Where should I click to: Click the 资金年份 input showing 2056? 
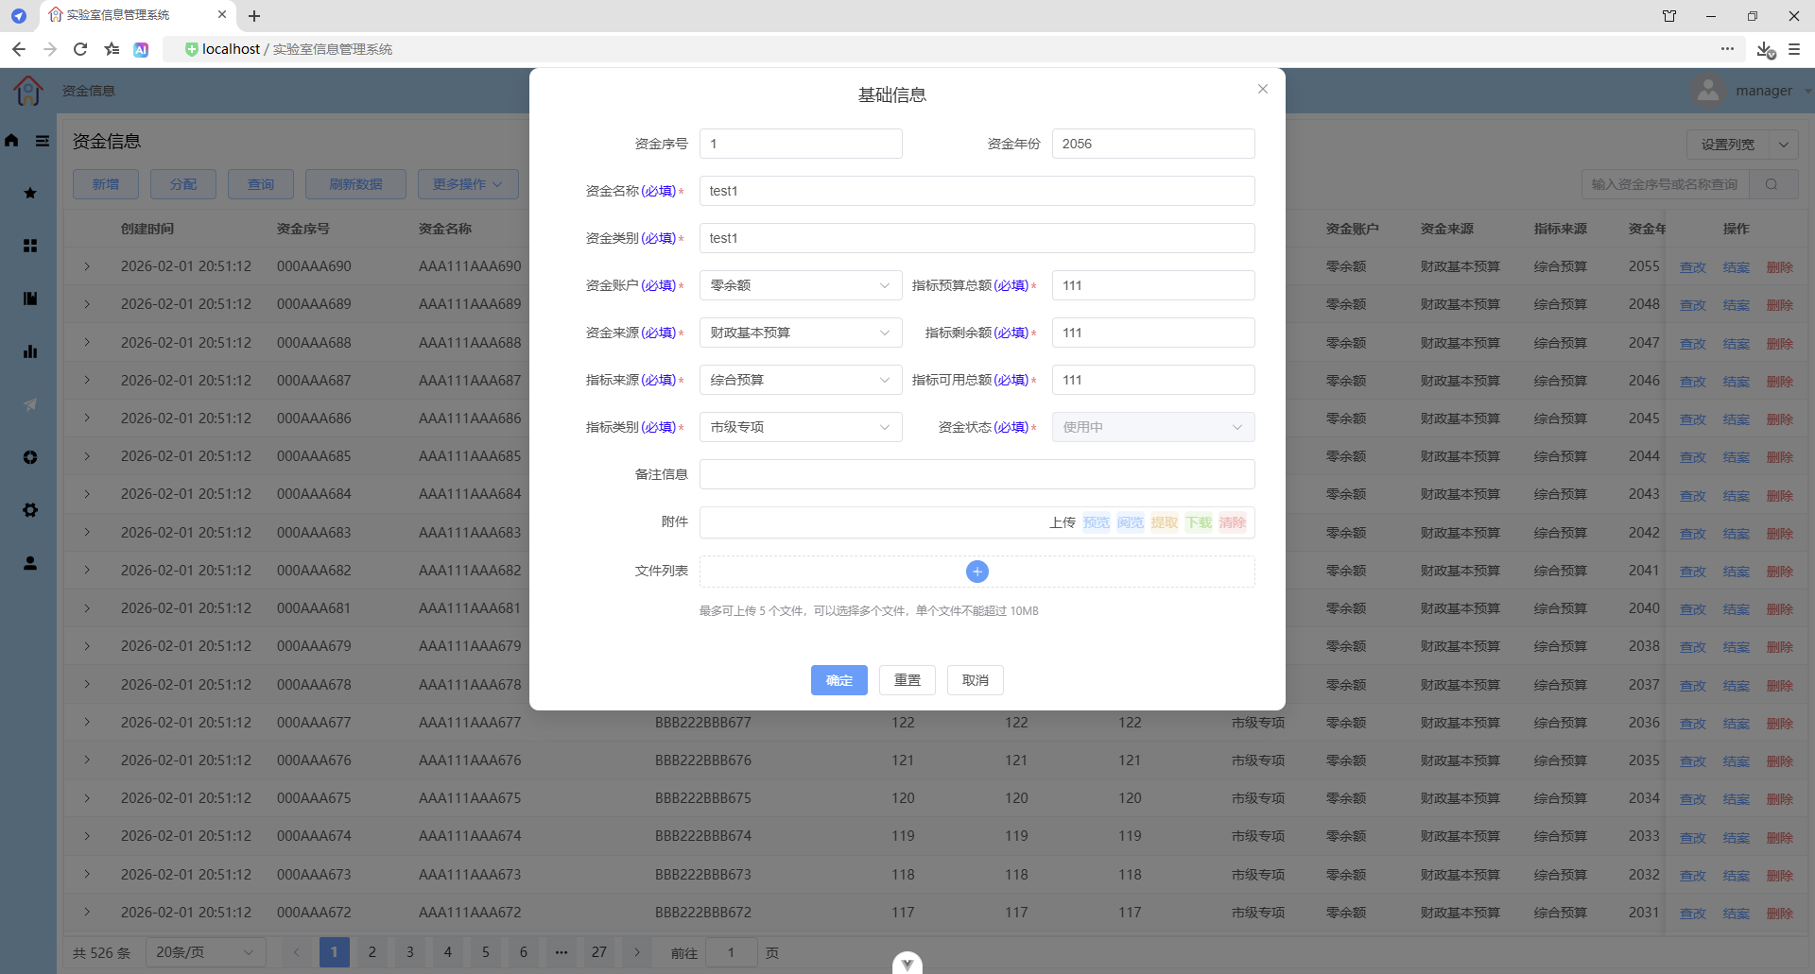click(x=1153, y=144)
